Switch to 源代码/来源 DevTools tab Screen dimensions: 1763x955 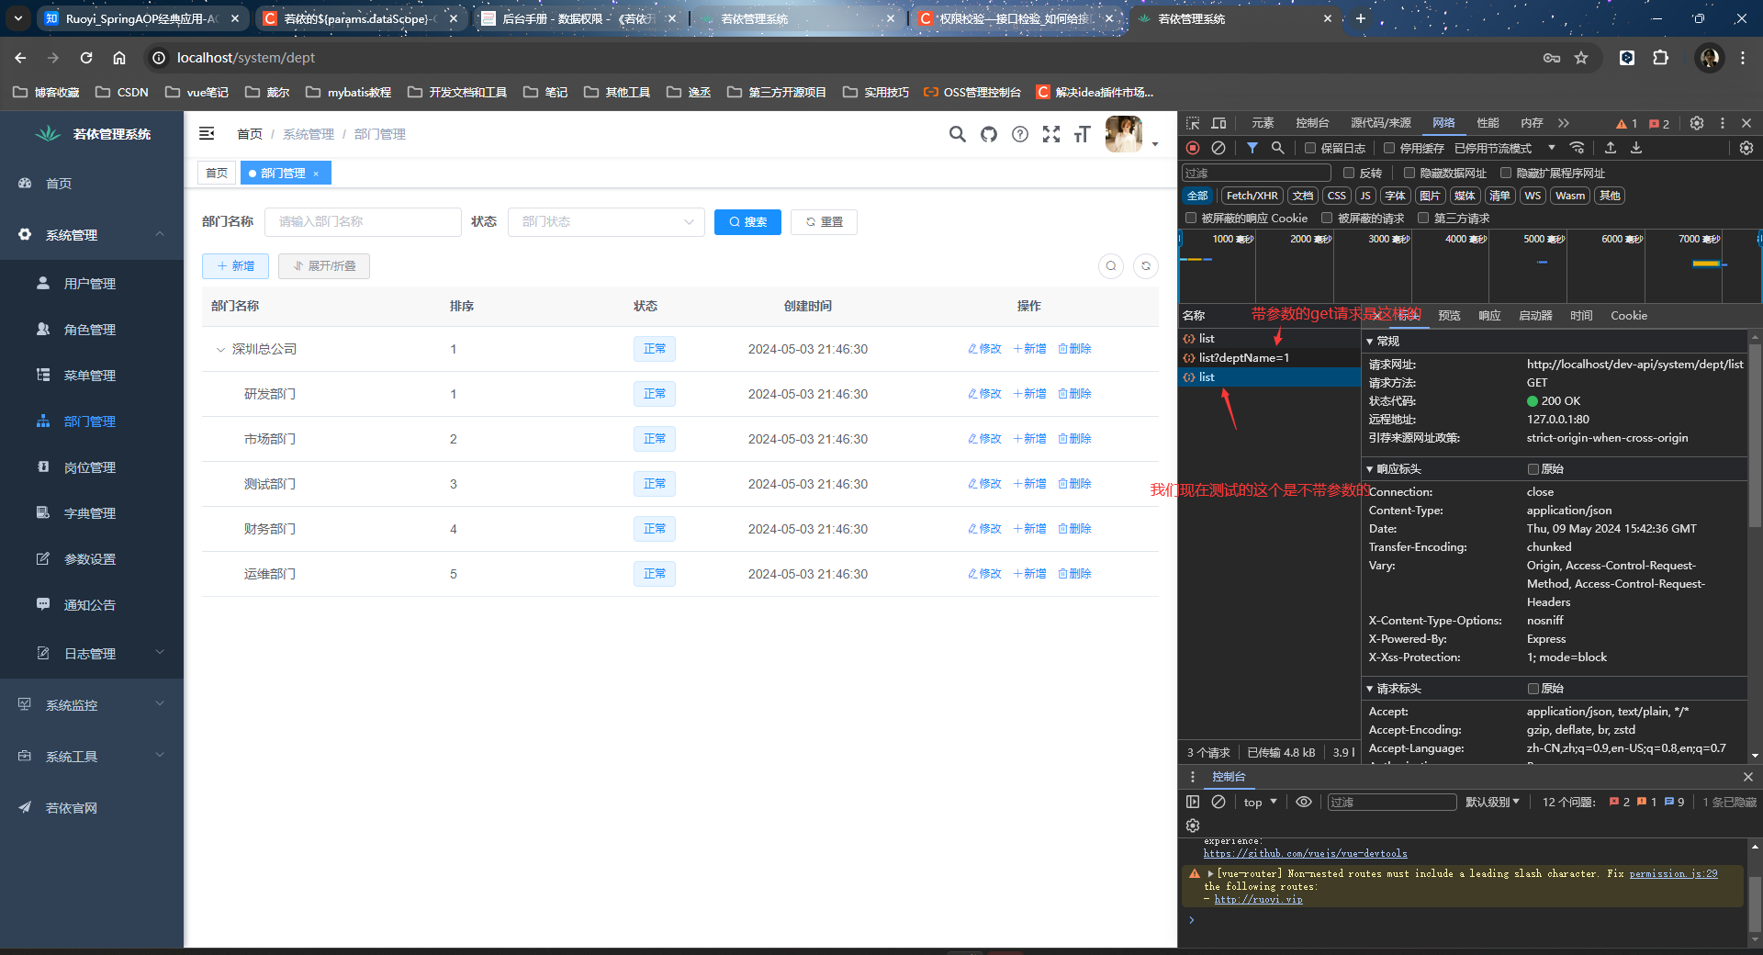click(x=1380, y=123)
